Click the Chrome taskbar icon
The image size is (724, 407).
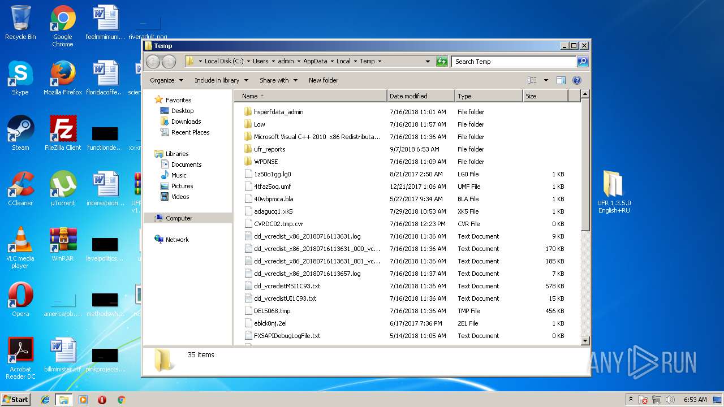[121, 400]
